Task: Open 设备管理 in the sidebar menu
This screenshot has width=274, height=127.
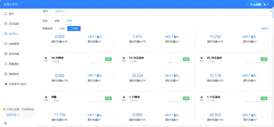Action: 14,44
